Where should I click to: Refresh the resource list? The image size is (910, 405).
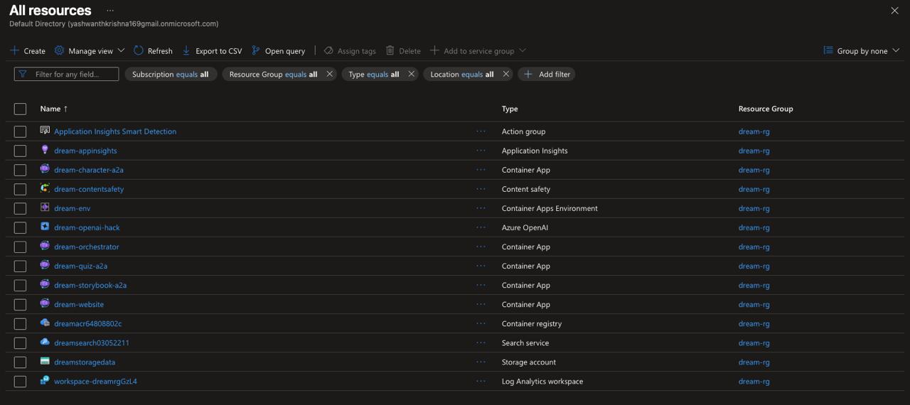(x=153, y=50)
